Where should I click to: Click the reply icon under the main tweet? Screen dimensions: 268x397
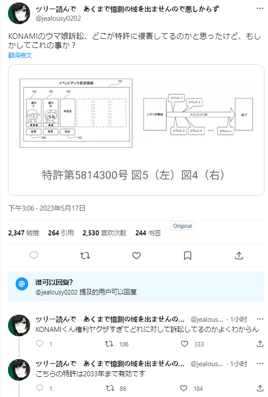[x=34, y=255]
